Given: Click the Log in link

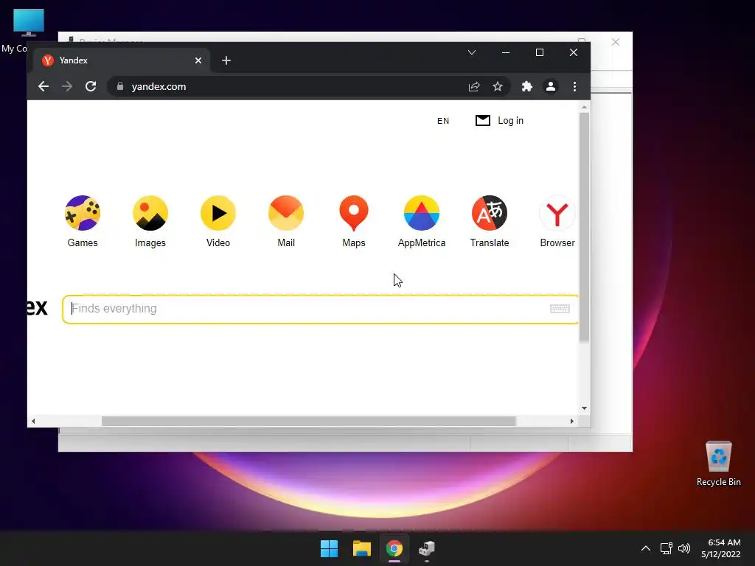Looking at the screenshot, I should pos(510,120).
